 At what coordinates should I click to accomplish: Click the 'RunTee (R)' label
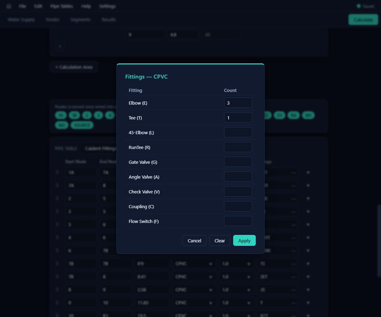point(139,147)
